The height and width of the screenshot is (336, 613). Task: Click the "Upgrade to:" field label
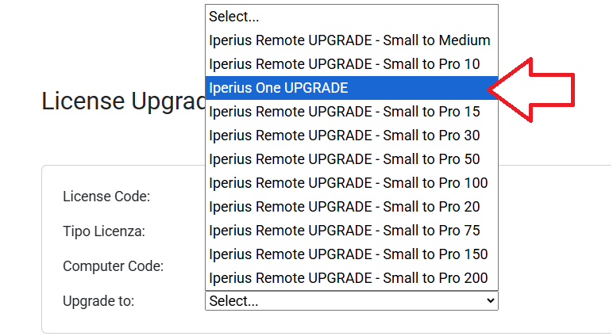click(x=98, y=301)
